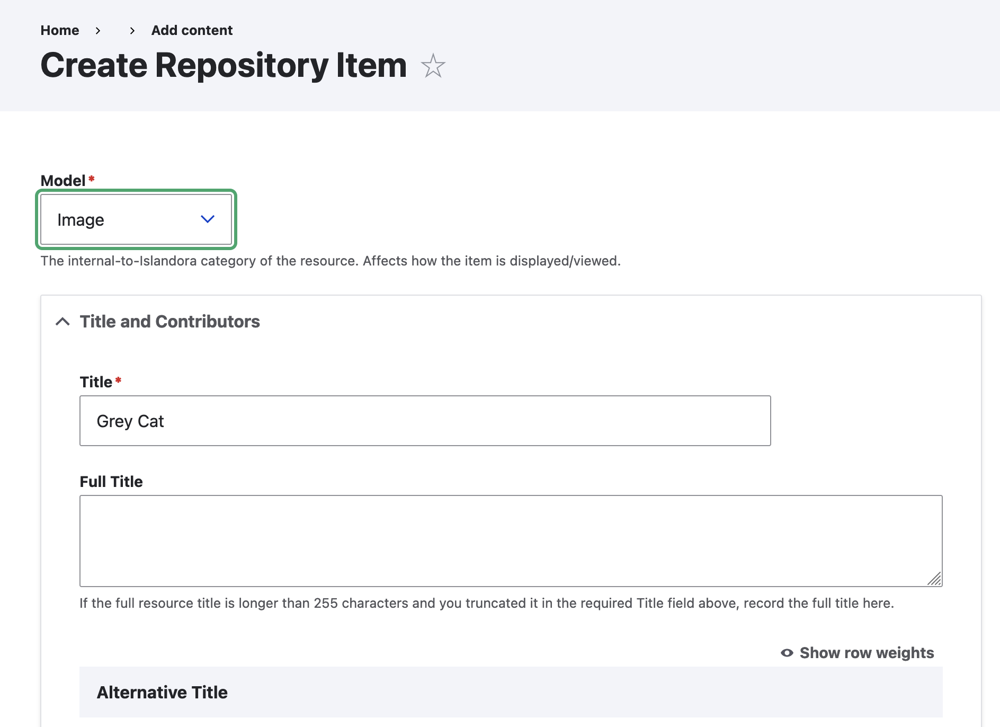
Task: Click the blue arrow in Model select
Action: (208, 219)
